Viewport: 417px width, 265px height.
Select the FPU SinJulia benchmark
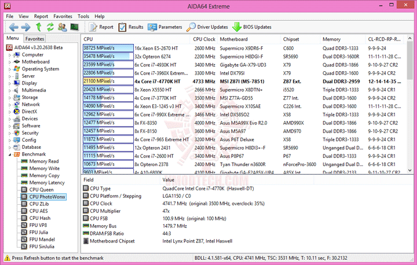pos(42,246)
